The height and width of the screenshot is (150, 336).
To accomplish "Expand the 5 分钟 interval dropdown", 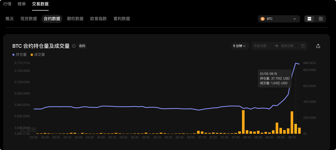I will [x=239, y=46].
